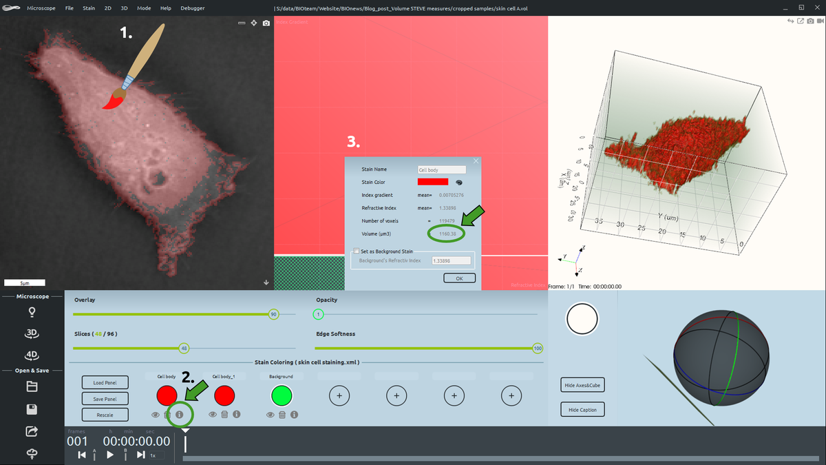Open a file with the folder icon
Screen dimensions: 826x465
32,386
